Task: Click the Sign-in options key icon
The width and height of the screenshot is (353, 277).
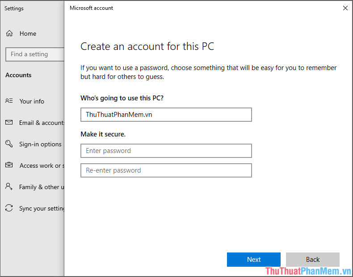Action: click(x=9, y=144)
